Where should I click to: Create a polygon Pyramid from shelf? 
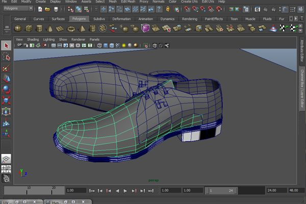pyautogui.click(x=82, y=29)
